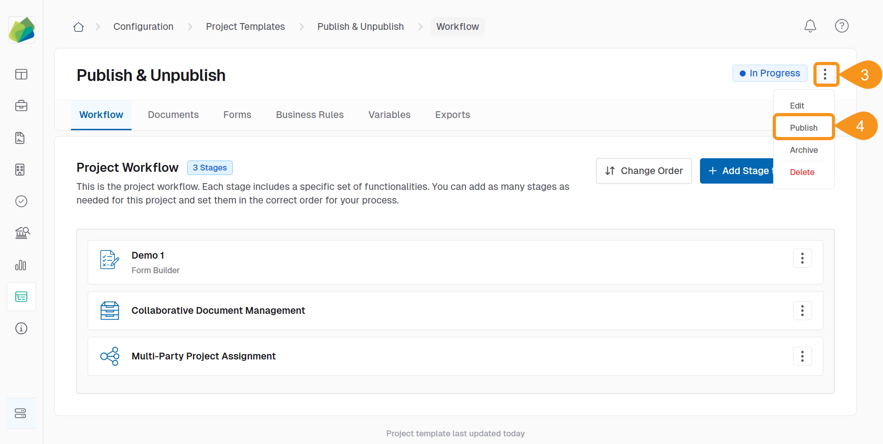Image resolution: width=883 pixels, height=444 pixels.
Task: Open the notifications bell
Action: point(810,26)
